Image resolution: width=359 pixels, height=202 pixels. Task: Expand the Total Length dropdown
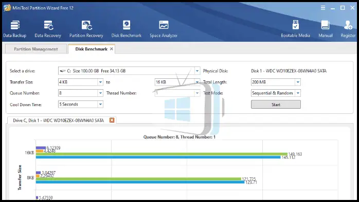[298, 82]
